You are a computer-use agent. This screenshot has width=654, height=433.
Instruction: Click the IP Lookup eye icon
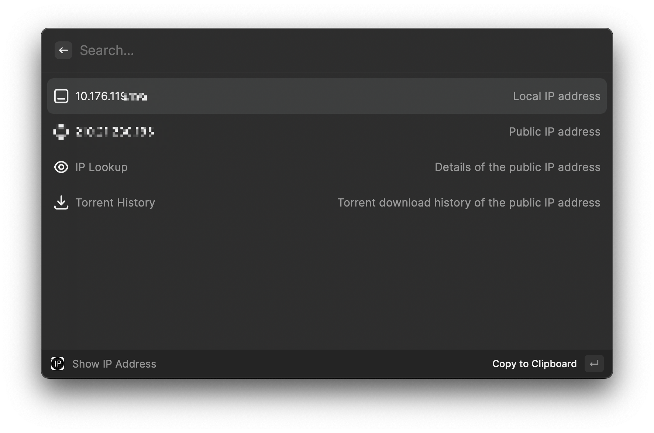(x=61, y=167)
